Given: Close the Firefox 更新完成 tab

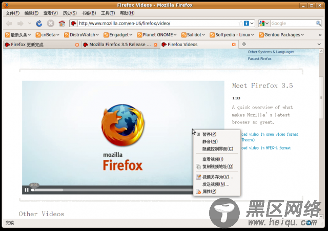Looking at the screenshot, I should click(77, 45).
